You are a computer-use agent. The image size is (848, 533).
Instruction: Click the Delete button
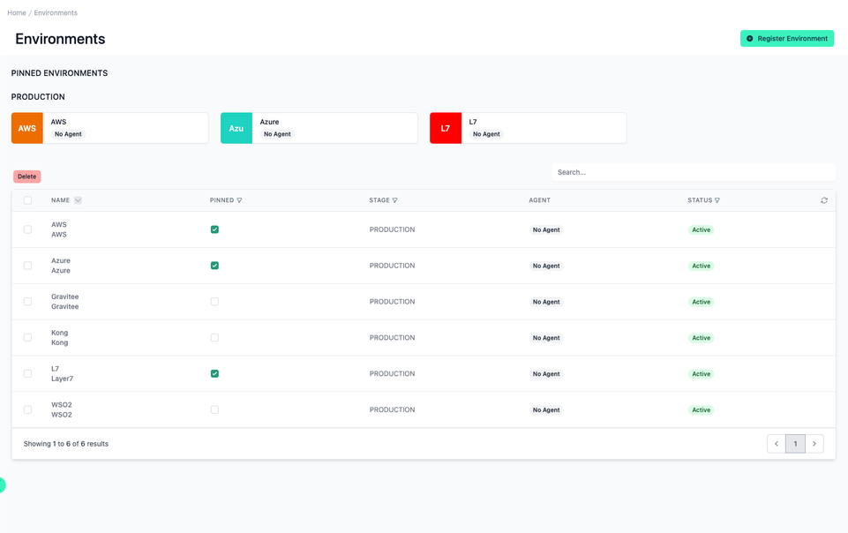point(26,176)
